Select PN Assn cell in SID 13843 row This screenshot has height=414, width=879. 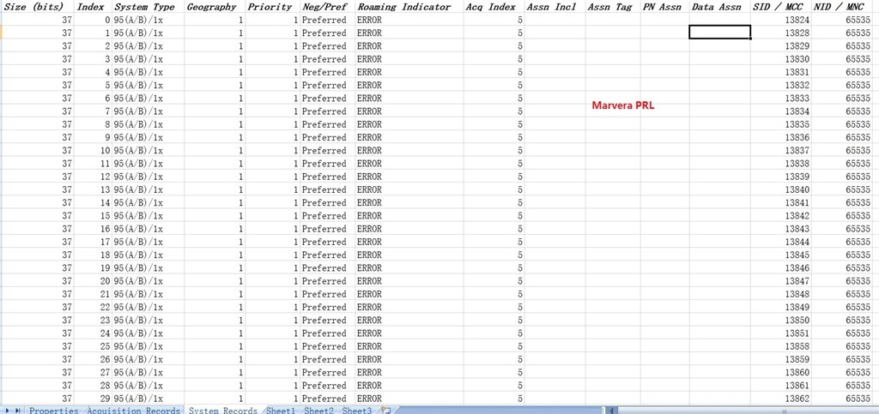[665, 229]
